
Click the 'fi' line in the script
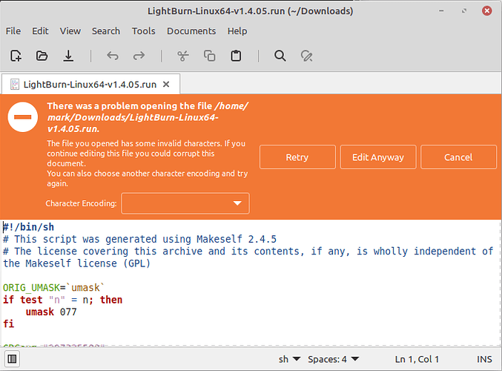pos(9,324)
